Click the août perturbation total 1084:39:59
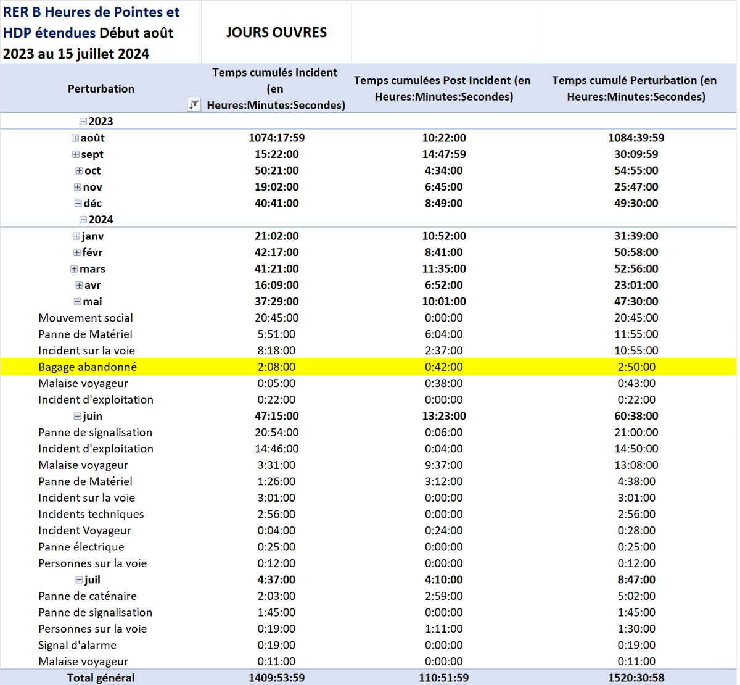Viewport: 740px width, 685px height. point(636,138)
